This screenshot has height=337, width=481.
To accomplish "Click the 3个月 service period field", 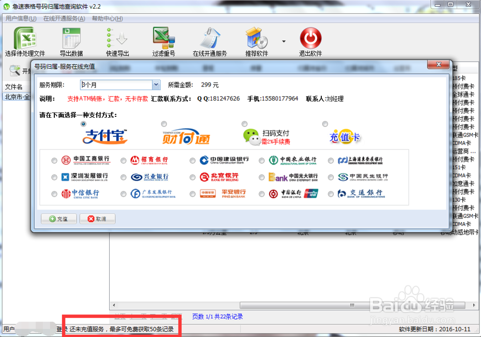I will coord(116,85).
